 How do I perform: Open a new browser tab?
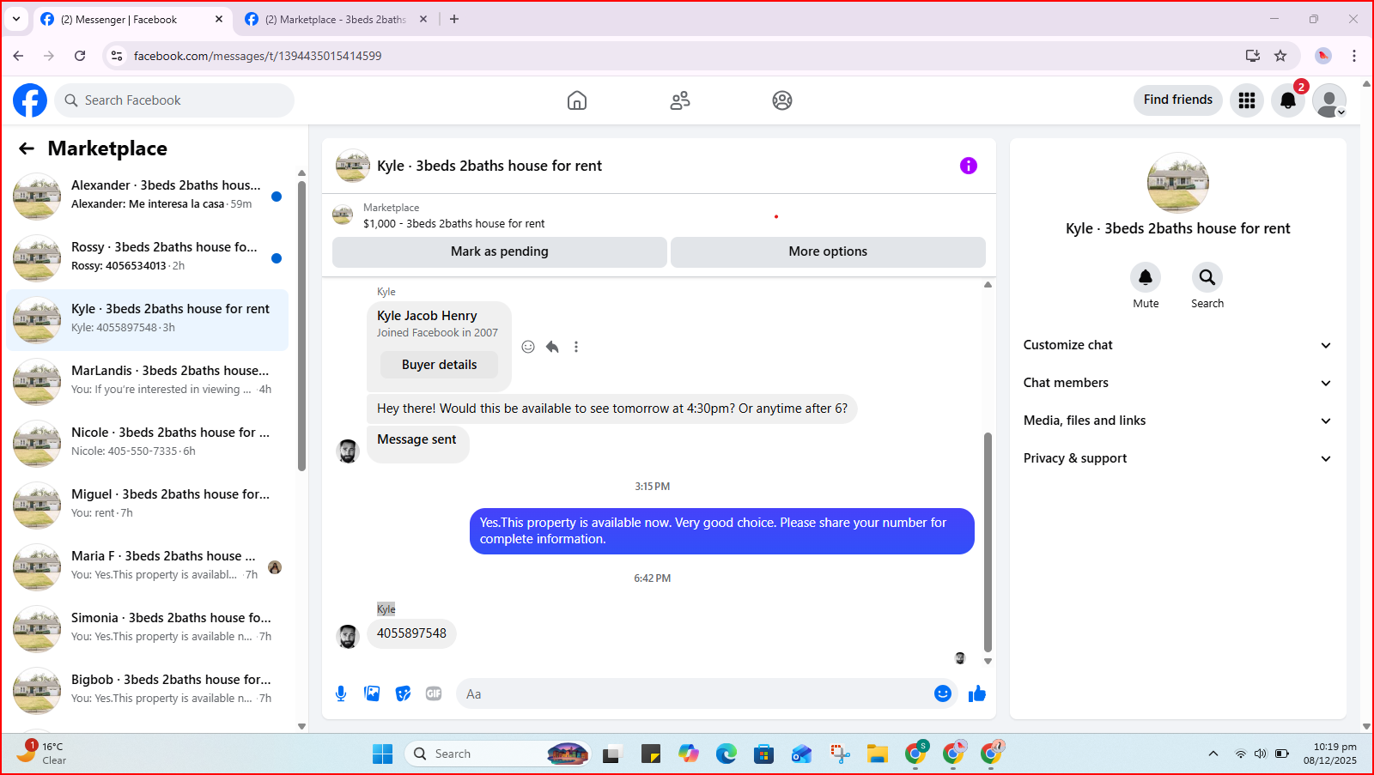[x=454, y=19]
